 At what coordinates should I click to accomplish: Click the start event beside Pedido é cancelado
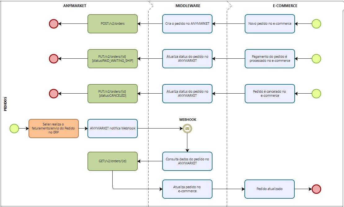(x=316, y=94)
